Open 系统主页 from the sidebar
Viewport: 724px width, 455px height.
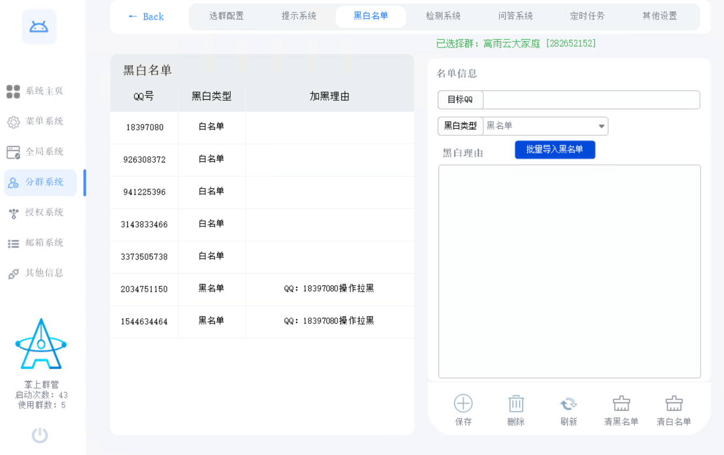36,91
